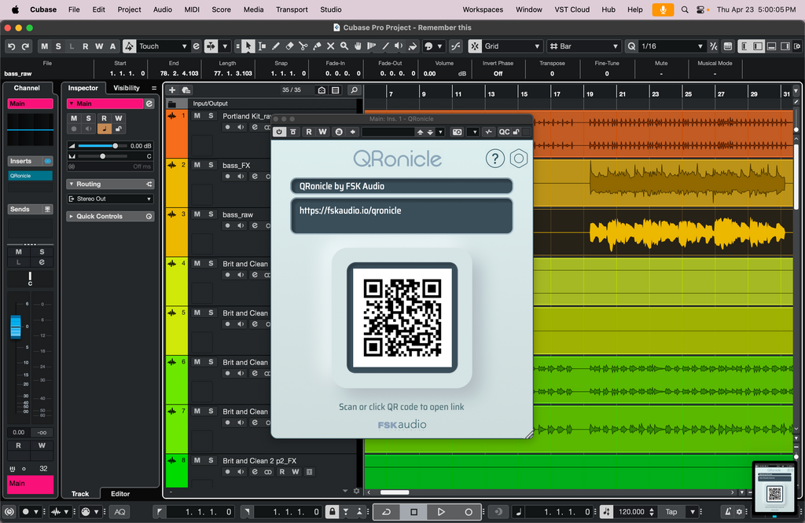Click the QRonicle insert slot

pyautogui.click(x=31, y=175)
